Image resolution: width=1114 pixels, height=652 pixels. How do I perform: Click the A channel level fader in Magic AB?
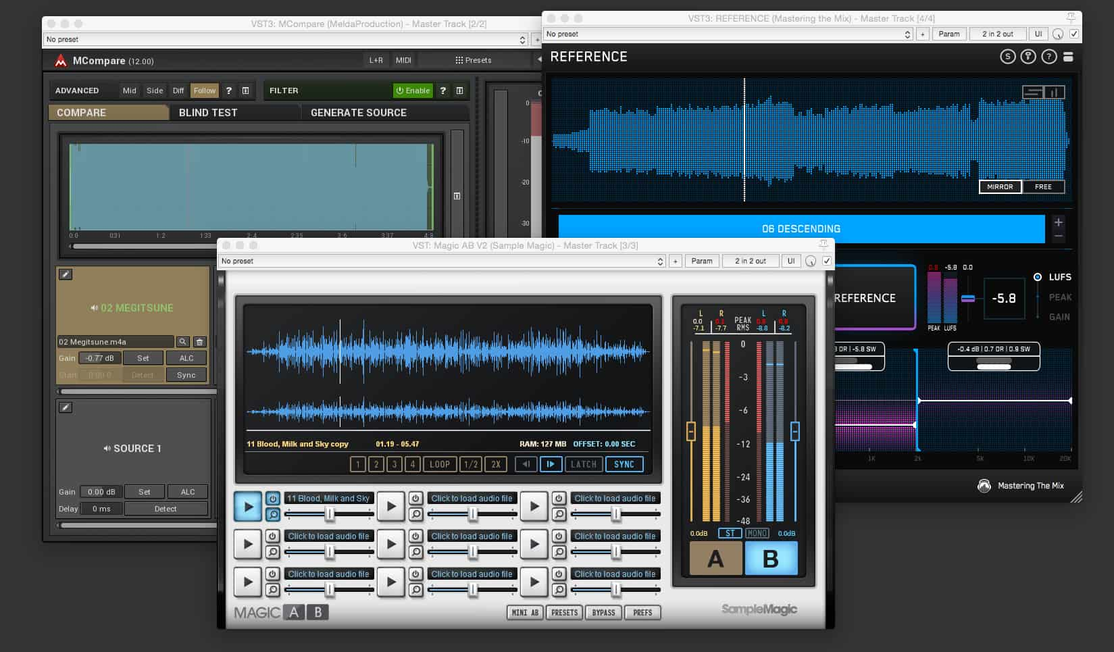pos(690,431)
